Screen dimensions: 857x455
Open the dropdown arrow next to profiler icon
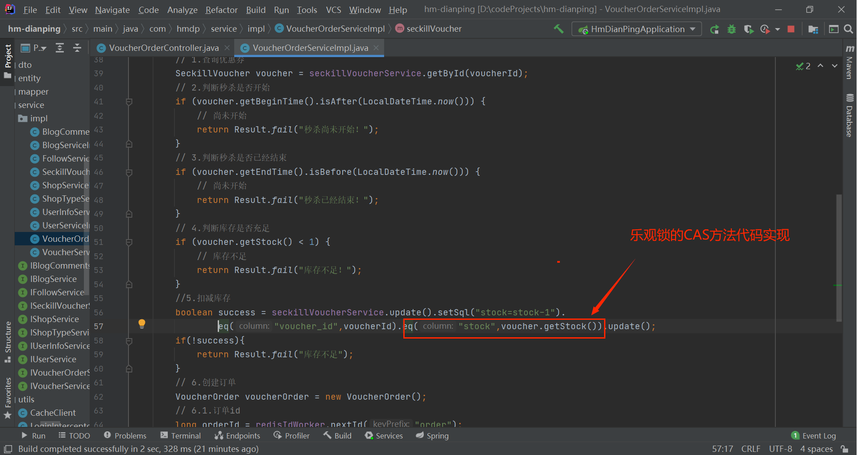coord(778,29)
